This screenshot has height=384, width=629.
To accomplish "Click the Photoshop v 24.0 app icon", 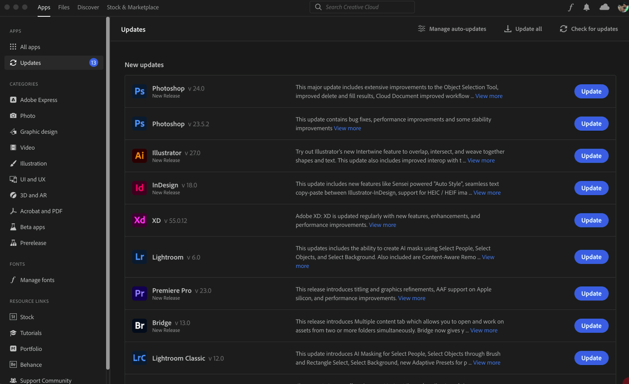I will coord(139,92).
